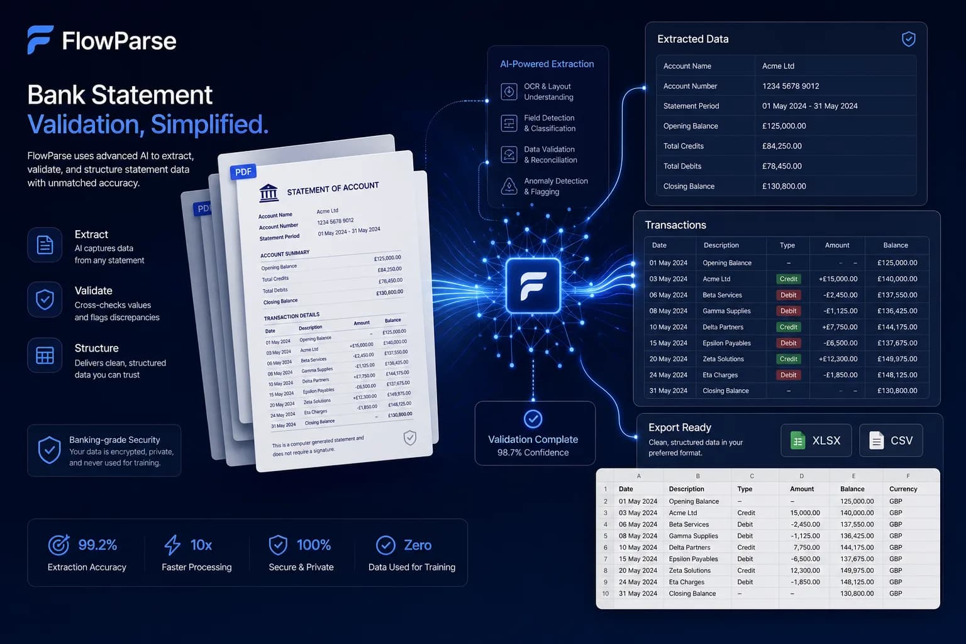Click the Export Ready heading
This screenshot has height=644, width=966.
(x=680, y=428)
